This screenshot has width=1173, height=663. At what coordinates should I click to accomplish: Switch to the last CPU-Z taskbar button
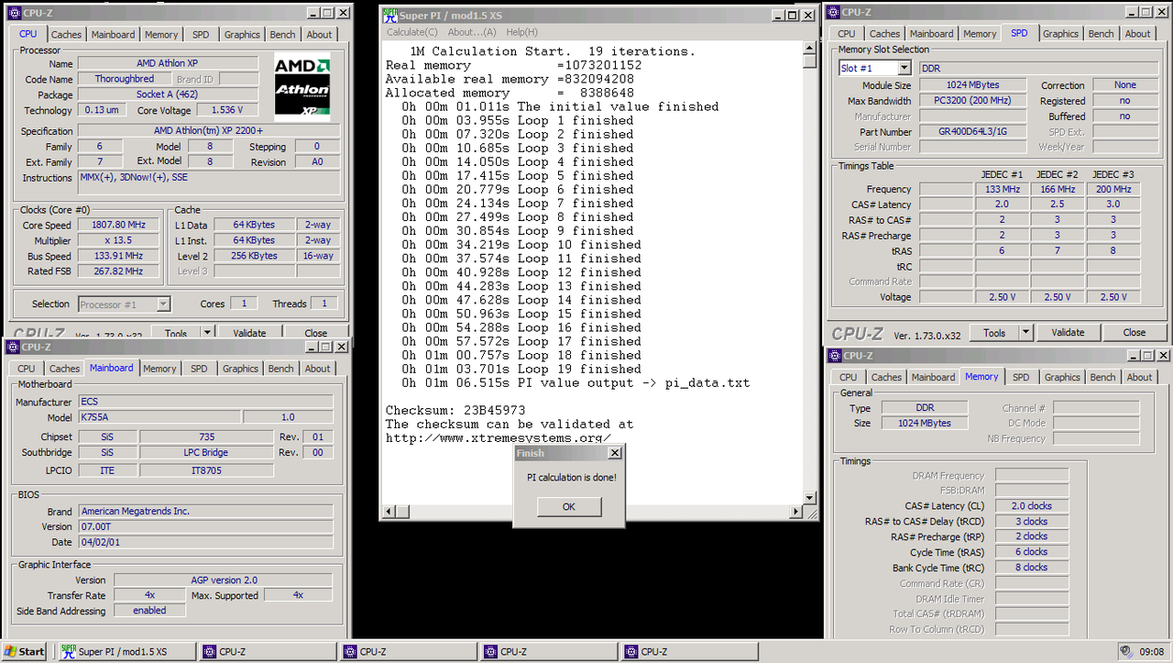pyautogui.click(x=691, y=651)
